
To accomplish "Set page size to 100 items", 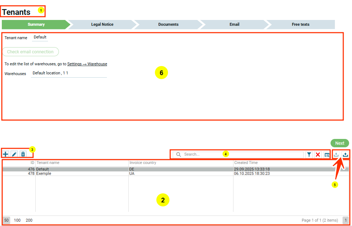I will 17,220.
